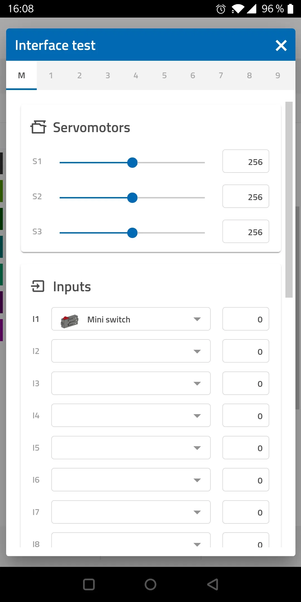Tap the recent apps square button
The image size is (301, 602).
tap(89, 584)
